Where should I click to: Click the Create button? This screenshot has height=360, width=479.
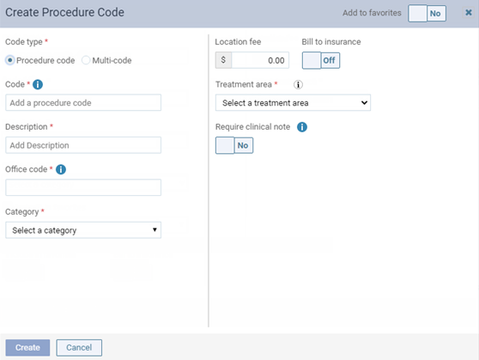(27, 347)
